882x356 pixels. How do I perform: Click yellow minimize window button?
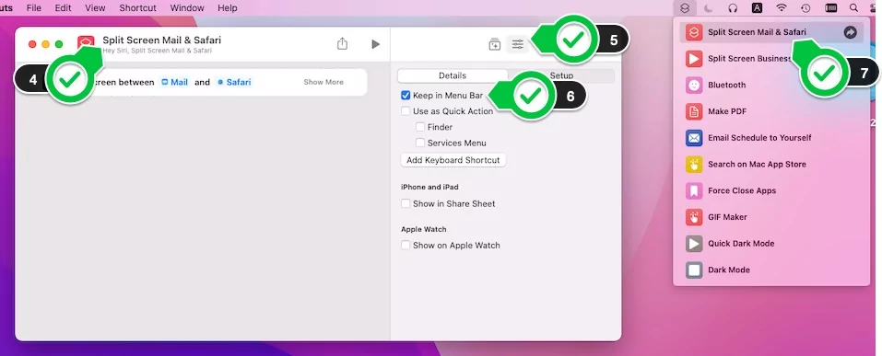pos(45,44)
